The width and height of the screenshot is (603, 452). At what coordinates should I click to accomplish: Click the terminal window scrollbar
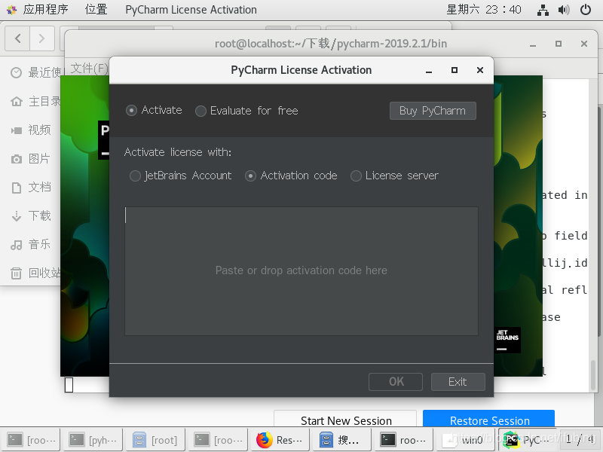593,374
